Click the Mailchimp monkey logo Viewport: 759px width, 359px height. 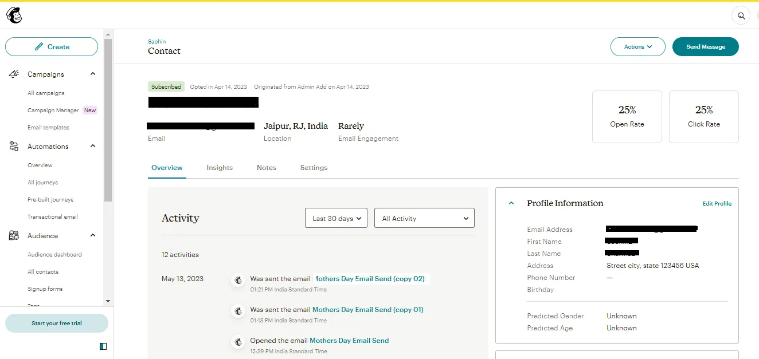click(14, 15)
